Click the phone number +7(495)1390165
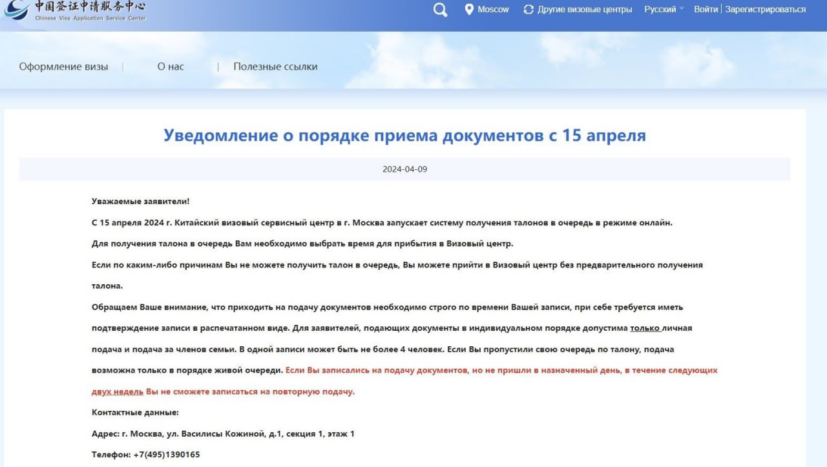Viewport: 827px width, 467px height. point(167,455)
